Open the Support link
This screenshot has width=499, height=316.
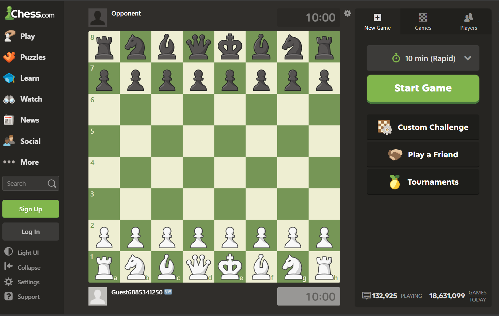click(22, 296)
